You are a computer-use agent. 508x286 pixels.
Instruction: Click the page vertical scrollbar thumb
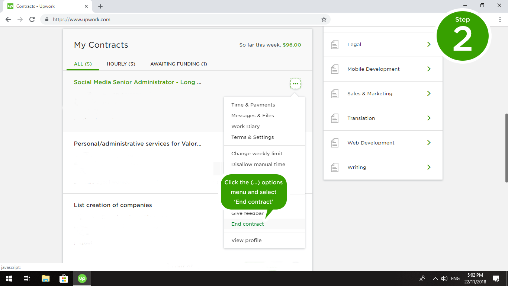505,148
